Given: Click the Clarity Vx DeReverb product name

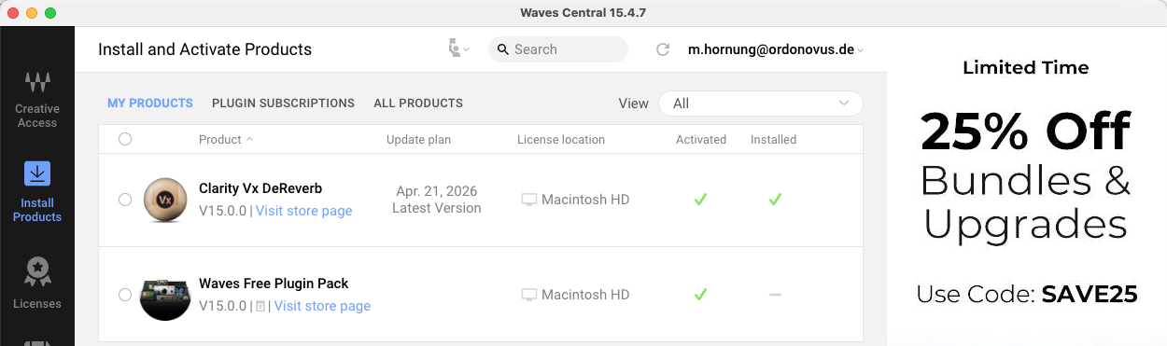Looking at the screenshot, I should [x=260, y=188].
